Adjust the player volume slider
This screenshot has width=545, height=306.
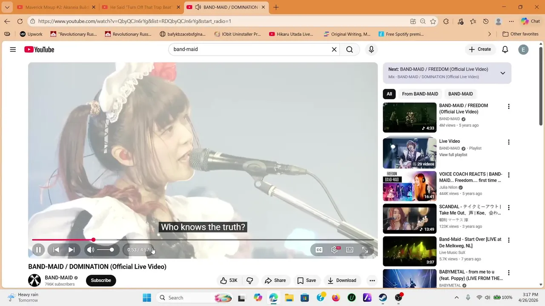(x=105, y=250)
